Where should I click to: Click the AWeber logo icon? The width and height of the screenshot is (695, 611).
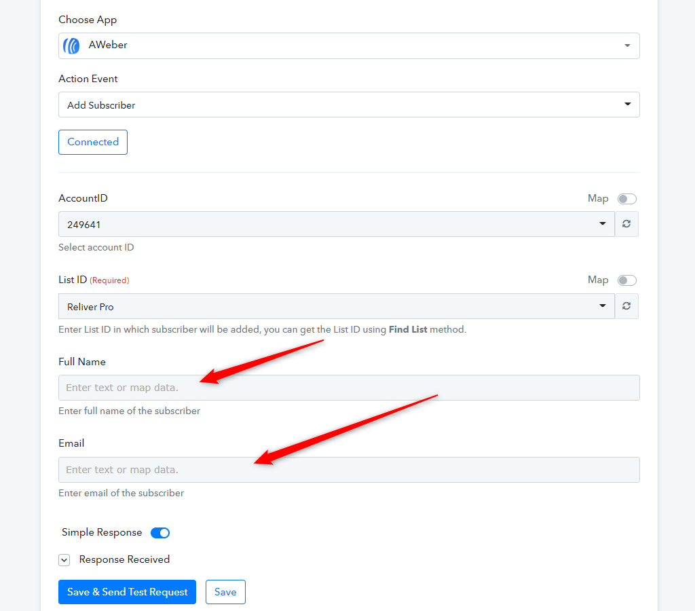71,45
